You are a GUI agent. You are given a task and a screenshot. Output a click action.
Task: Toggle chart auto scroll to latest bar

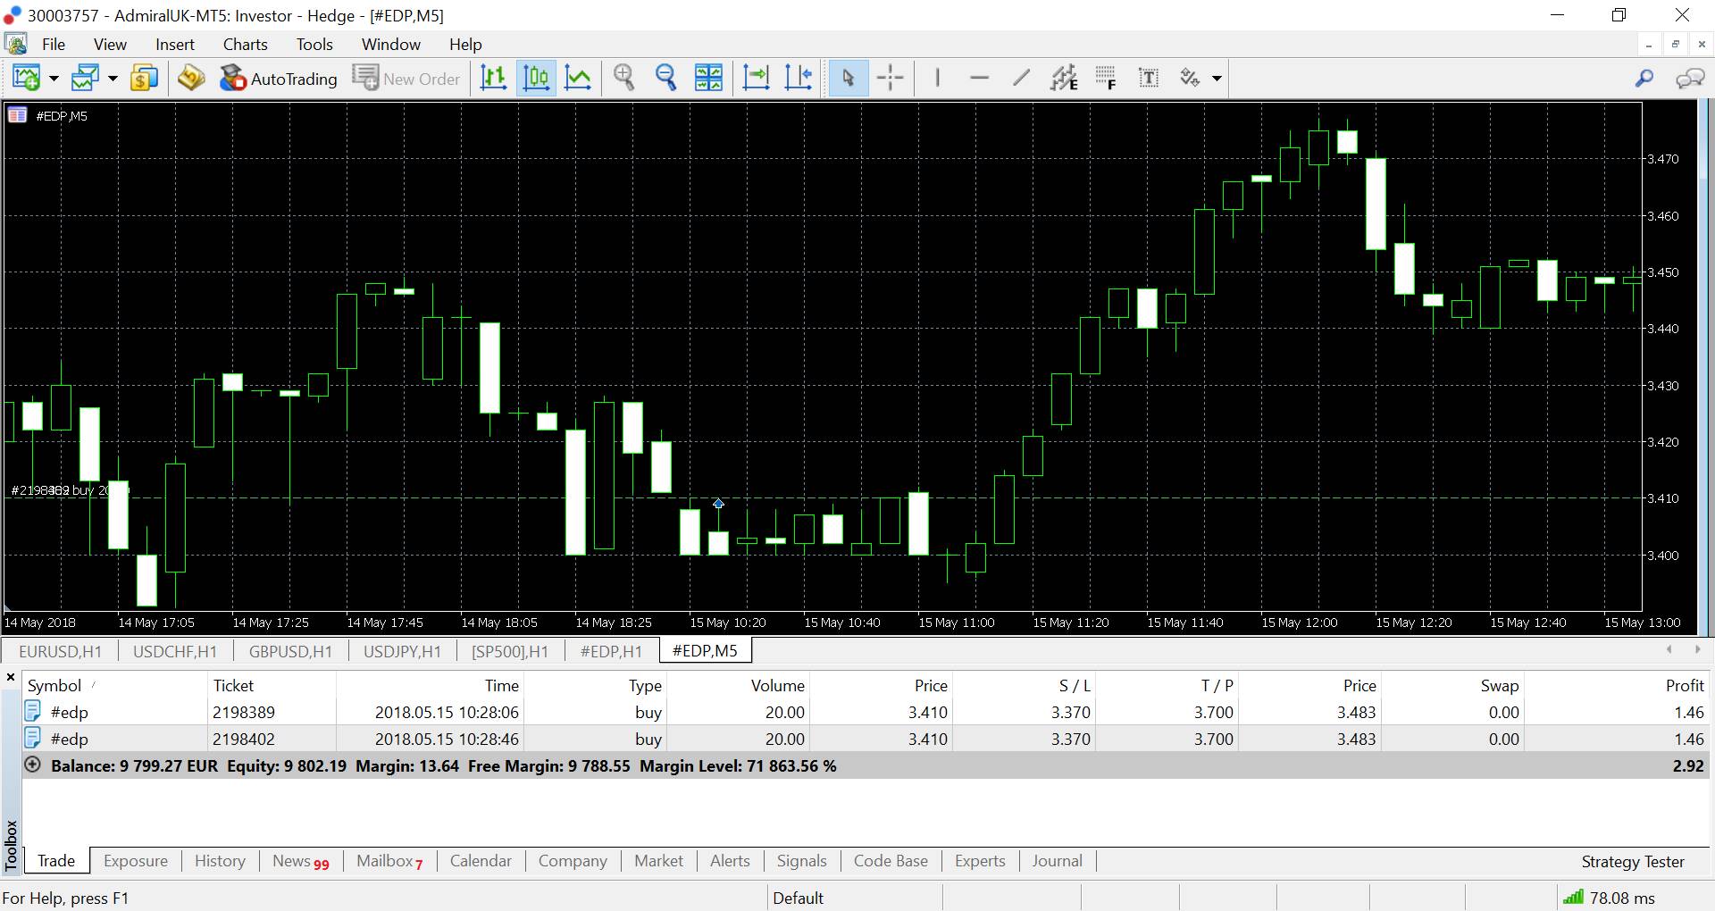(x=756, y=79)
